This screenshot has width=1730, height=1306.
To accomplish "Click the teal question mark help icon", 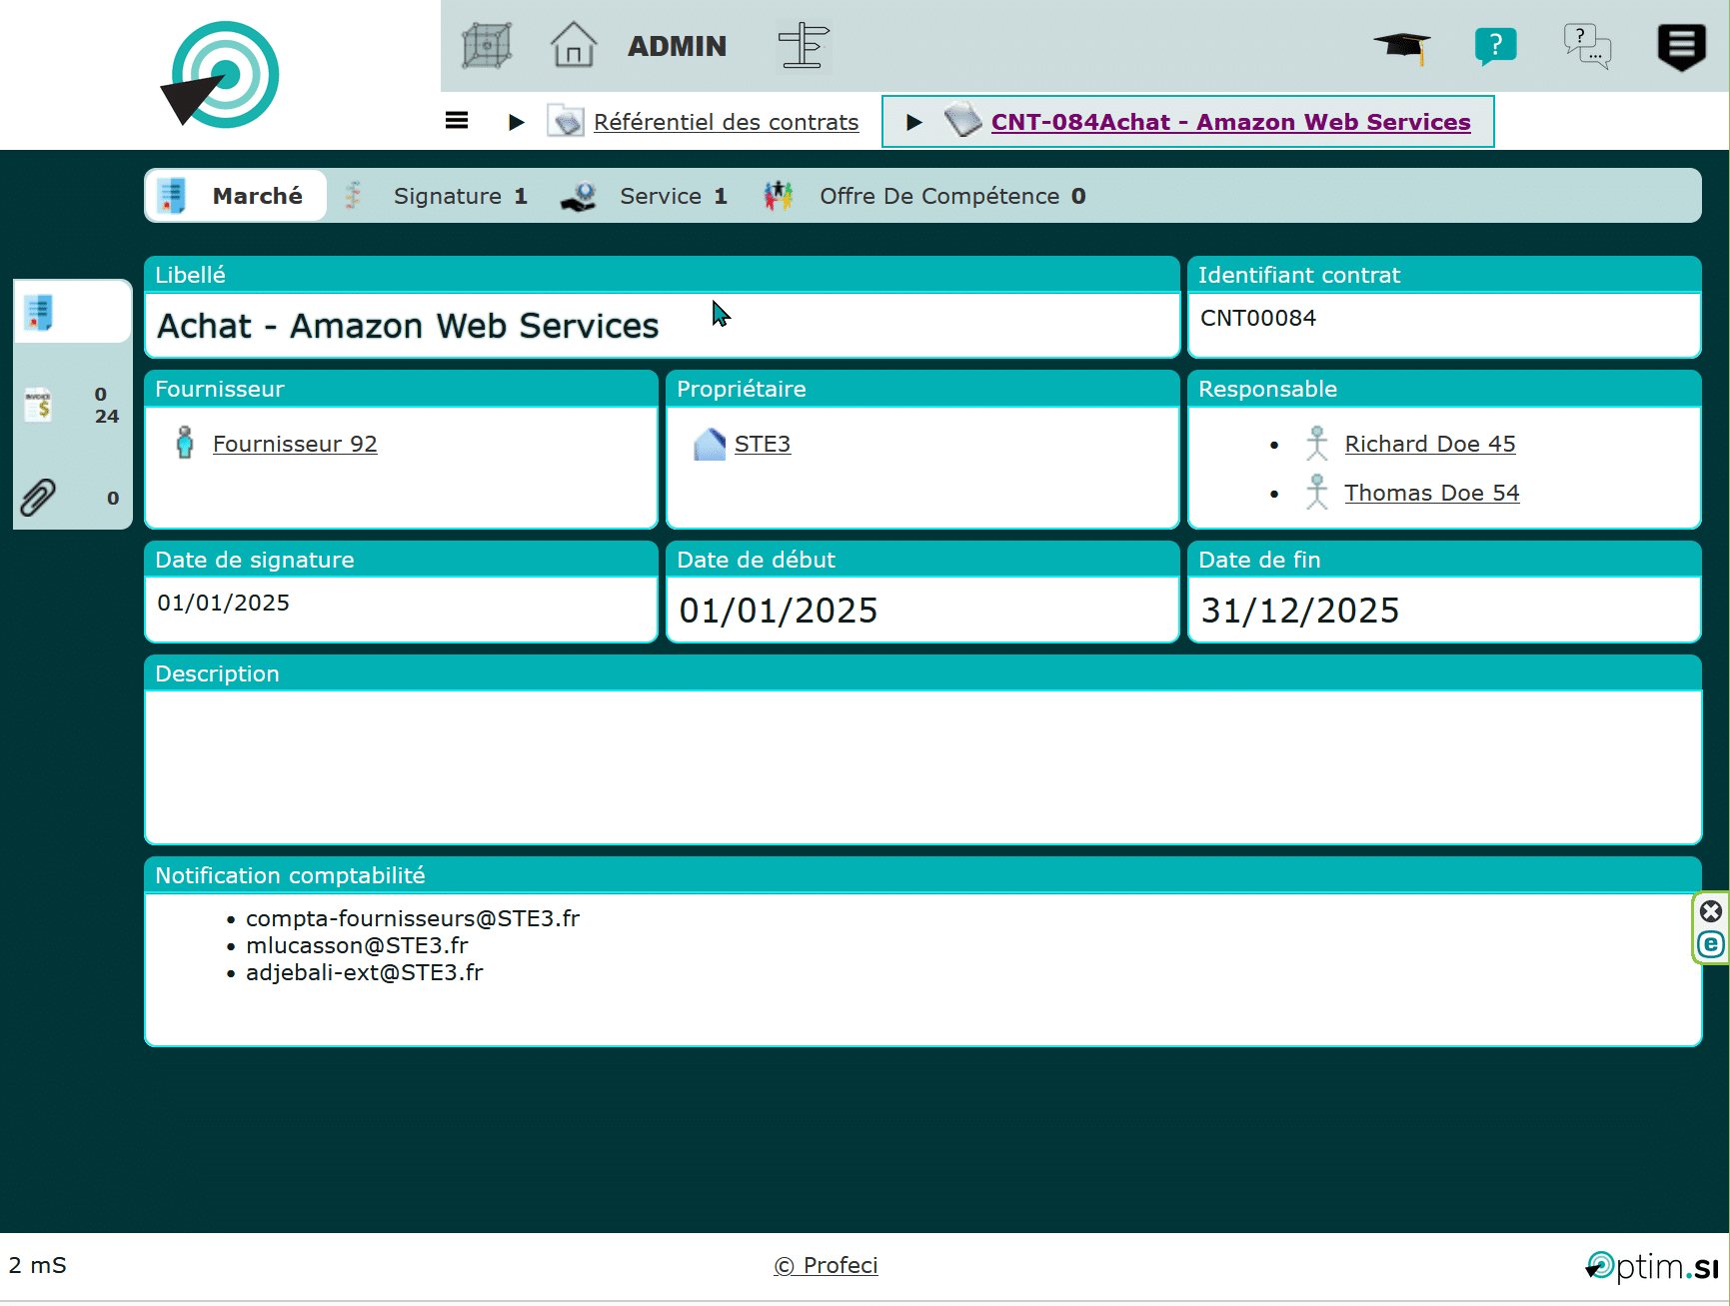I will [x=1495, y=46].
